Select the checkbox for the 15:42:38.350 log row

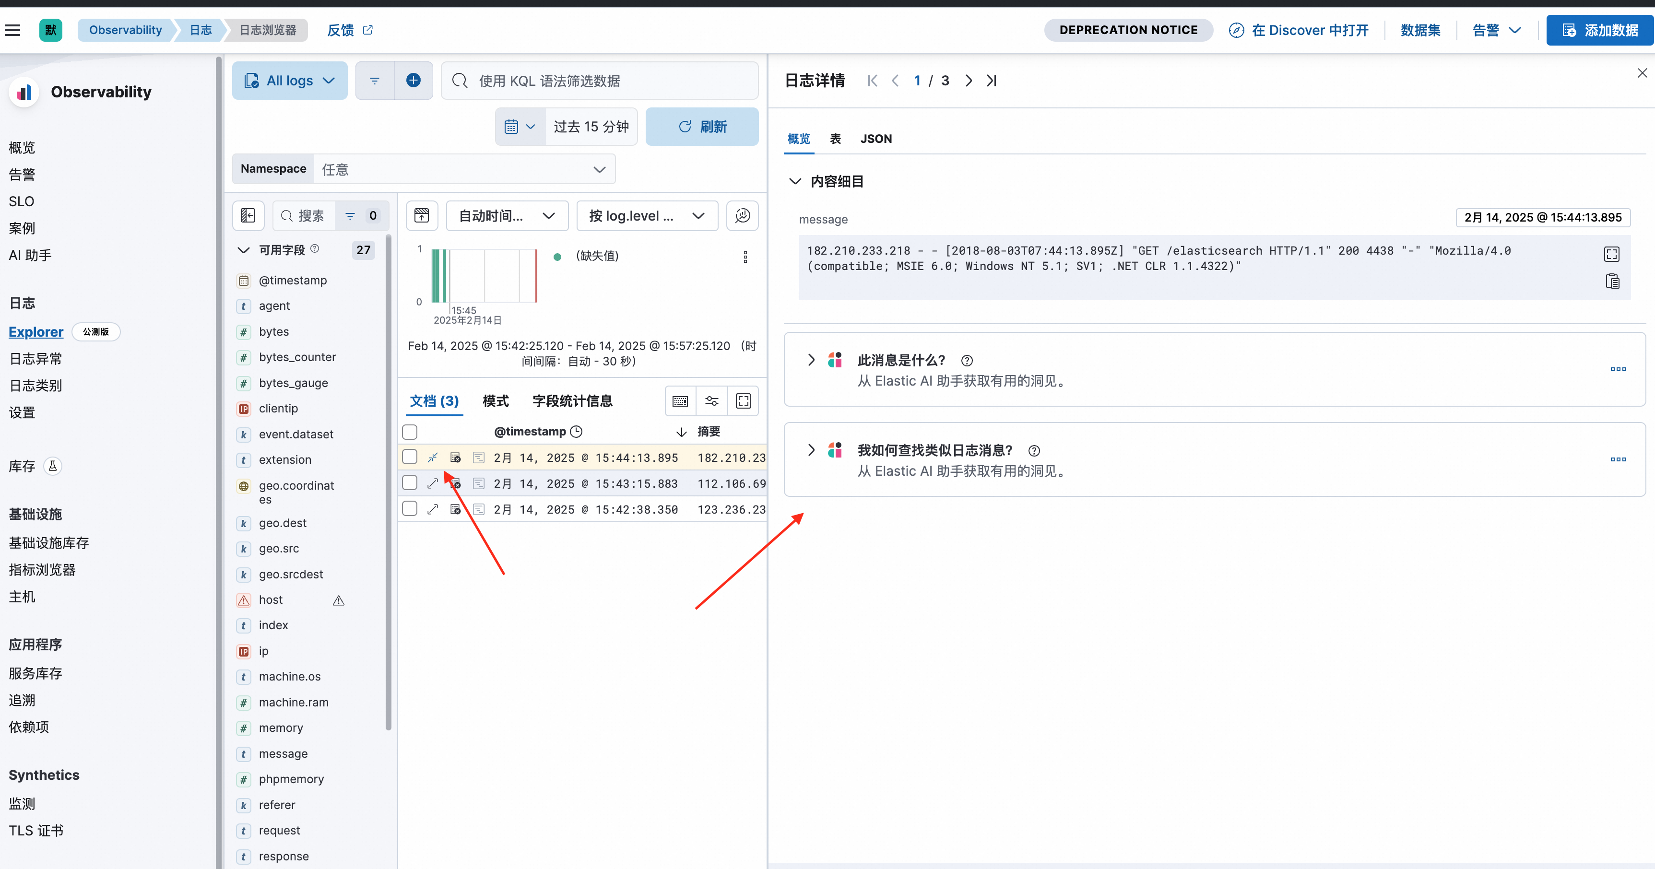click(x=409, y=509)
